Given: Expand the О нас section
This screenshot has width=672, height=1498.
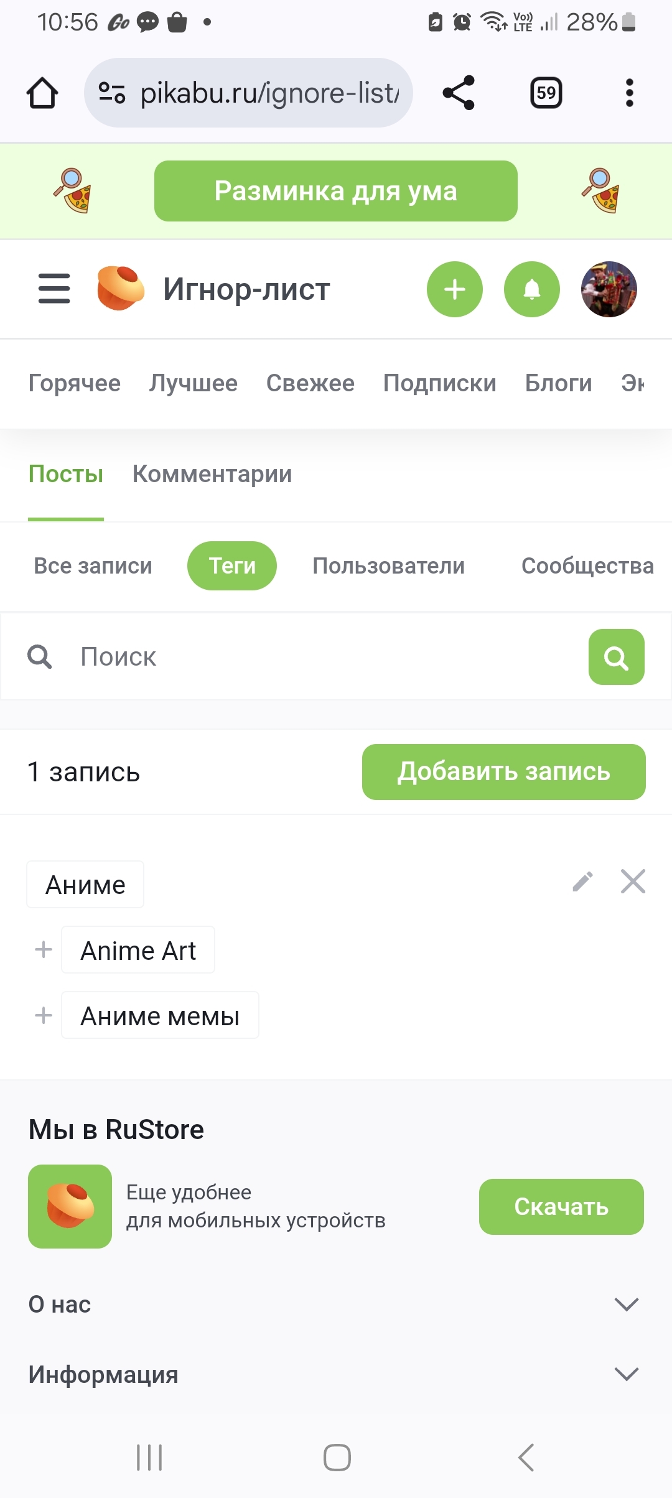Looking at the screenshot, I should coord(336,1304).
